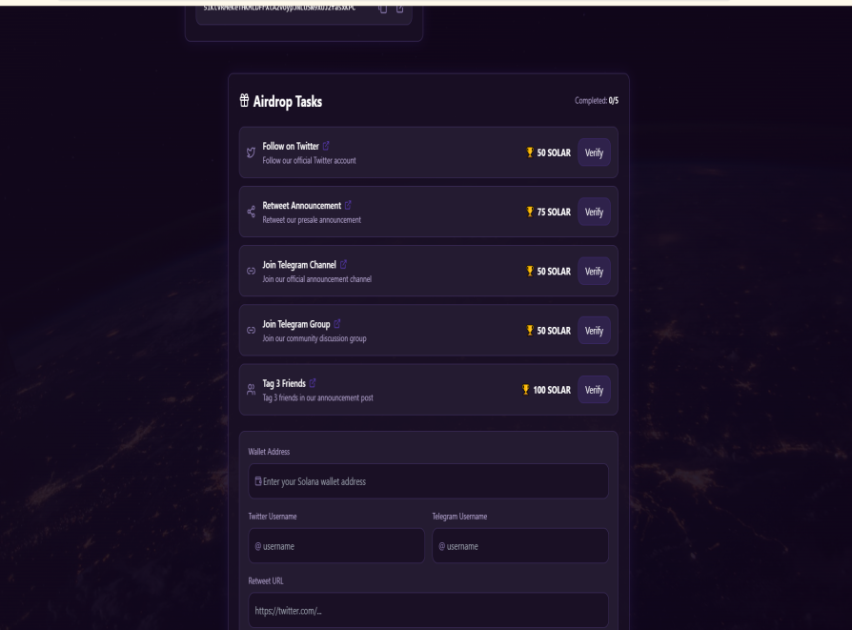Click the Tag 3 Friends people icon
Viewport: 852px width, 630px height.
click(x=251, y=389)
